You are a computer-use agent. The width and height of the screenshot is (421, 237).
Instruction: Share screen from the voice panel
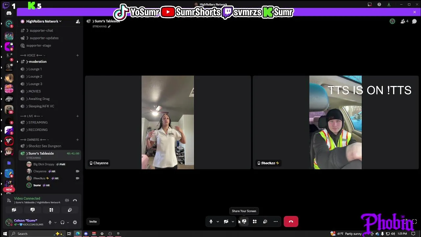coord(33,210)
